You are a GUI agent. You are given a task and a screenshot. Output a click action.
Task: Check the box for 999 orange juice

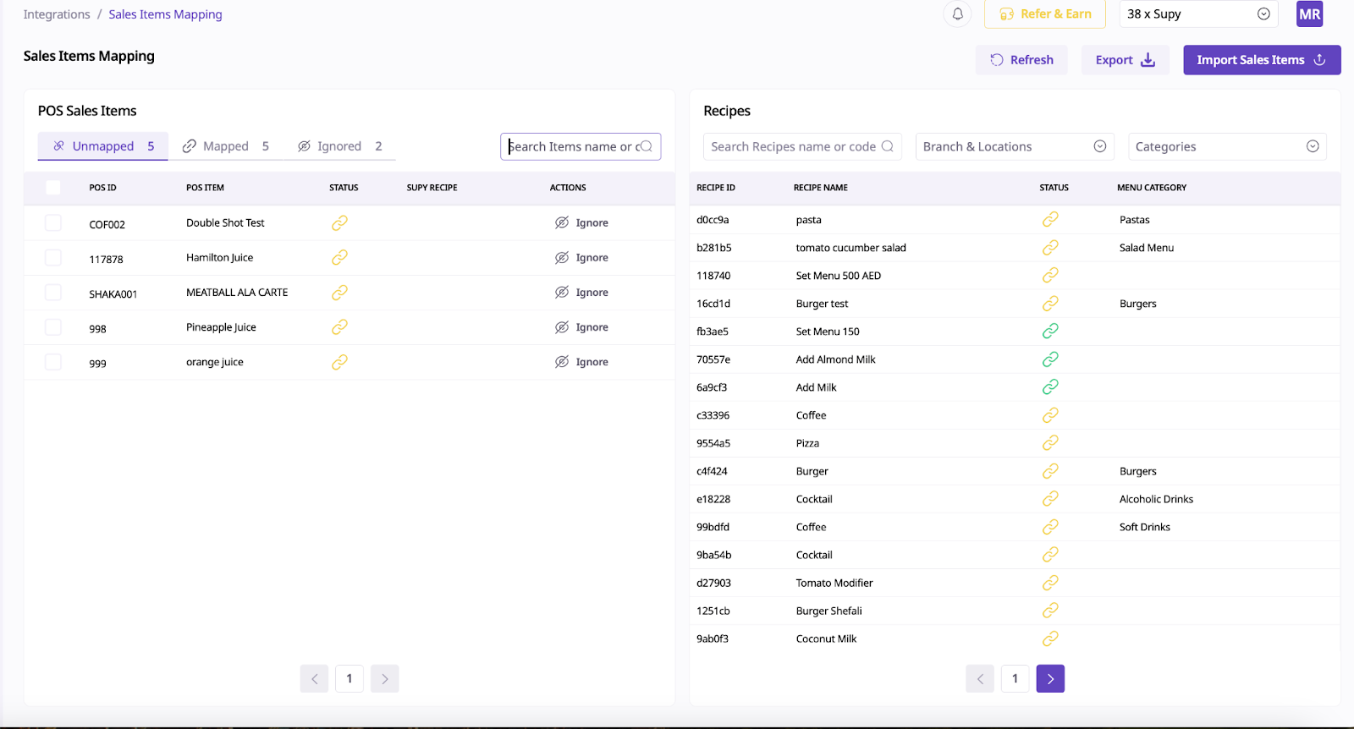pos(53,362)
